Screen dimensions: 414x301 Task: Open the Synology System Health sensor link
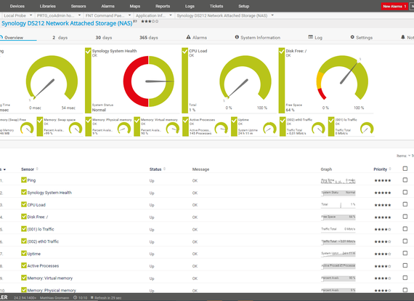tap(49, 193)
